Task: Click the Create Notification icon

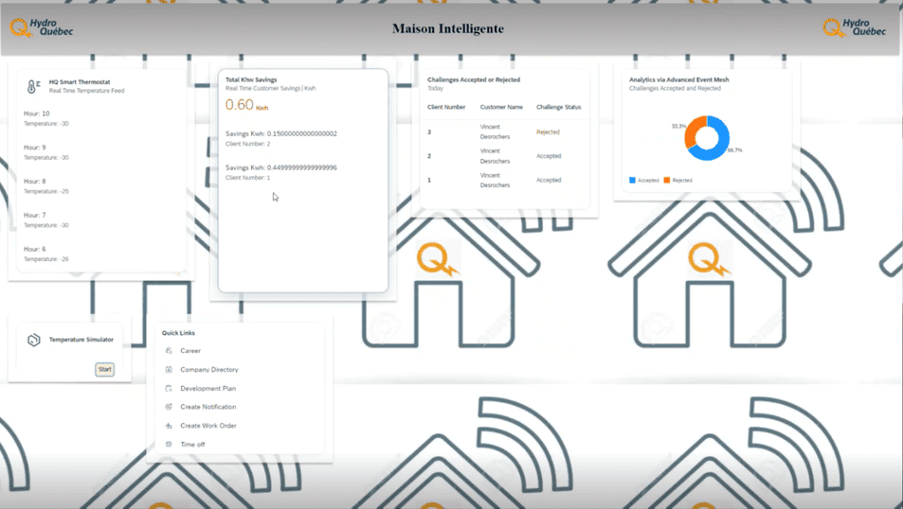Action: pyautogui.click(x=169, y=407)
